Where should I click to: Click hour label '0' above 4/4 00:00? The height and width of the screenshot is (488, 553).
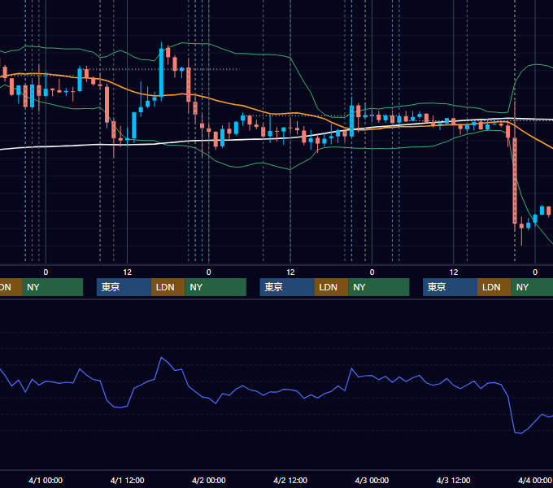pyautogui.click(x=535, y=272)
